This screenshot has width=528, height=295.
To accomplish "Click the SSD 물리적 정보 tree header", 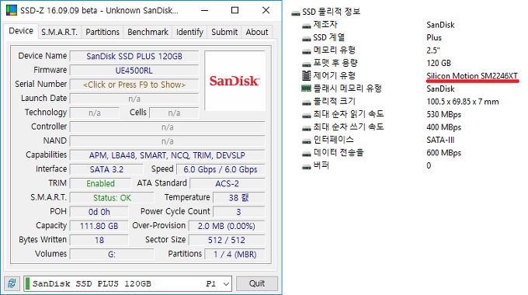I will [332, 12].
